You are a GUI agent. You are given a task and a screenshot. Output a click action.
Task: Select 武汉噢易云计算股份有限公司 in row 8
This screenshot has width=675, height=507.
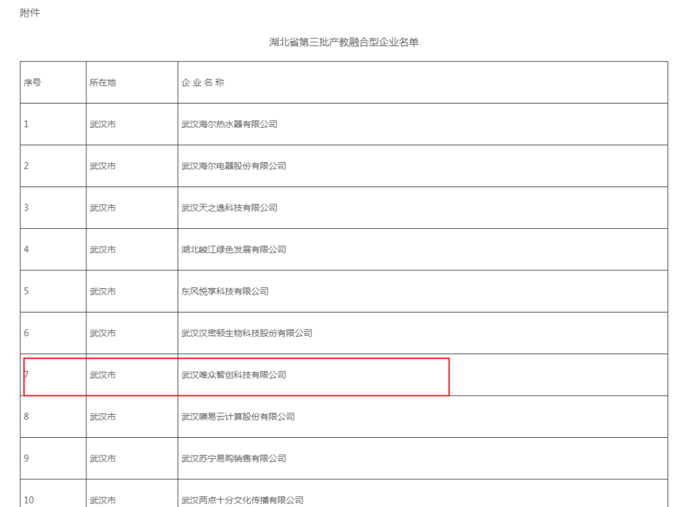pyautogui.click(x=237, y=417)
